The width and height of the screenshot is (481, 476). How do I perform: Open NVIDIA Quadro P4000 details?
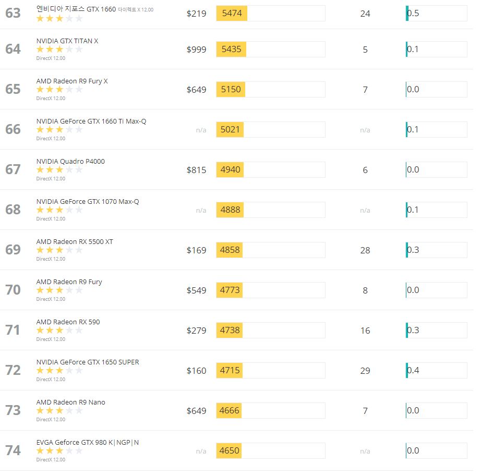(x=70, y=162)
